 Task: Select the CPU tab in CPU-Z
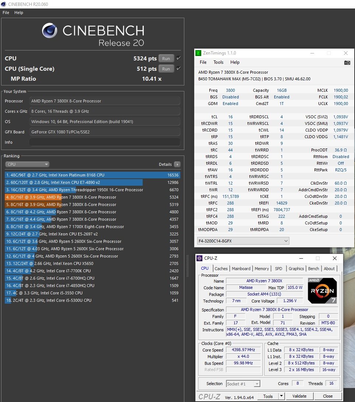tap(205, 268)
